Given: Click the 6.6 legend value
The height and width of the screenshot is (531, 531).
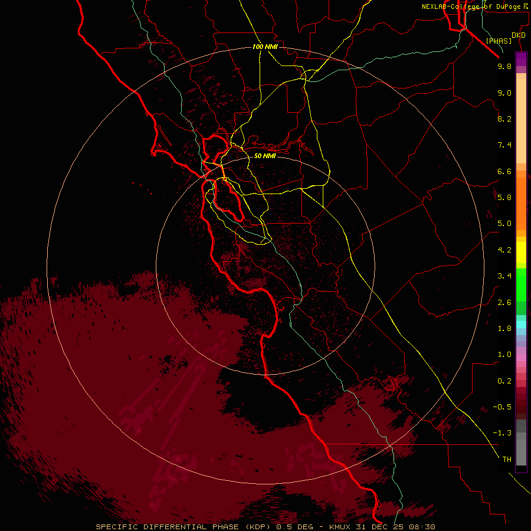Looking at the screenshot, I should click(x=504, y=171).
